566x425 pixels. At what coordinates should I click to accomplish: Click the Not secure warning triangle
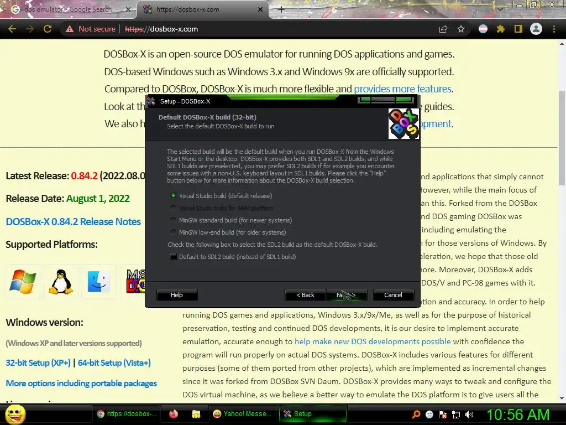[x=69, y=29]
